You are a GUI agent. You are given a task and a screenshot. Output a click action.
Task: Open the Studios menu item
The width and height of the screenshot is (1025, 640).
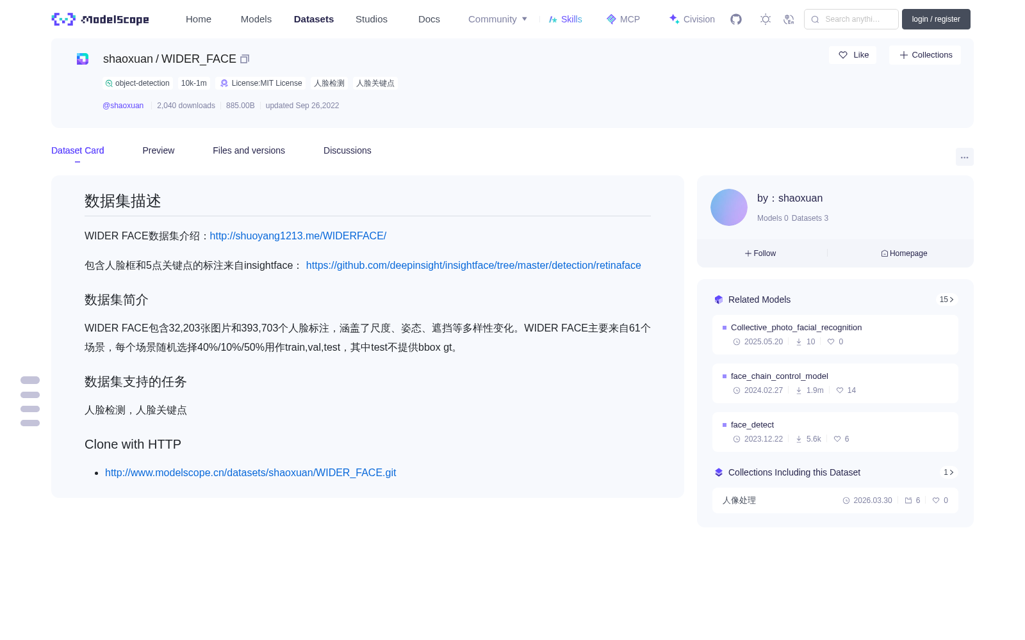point(372,19)
